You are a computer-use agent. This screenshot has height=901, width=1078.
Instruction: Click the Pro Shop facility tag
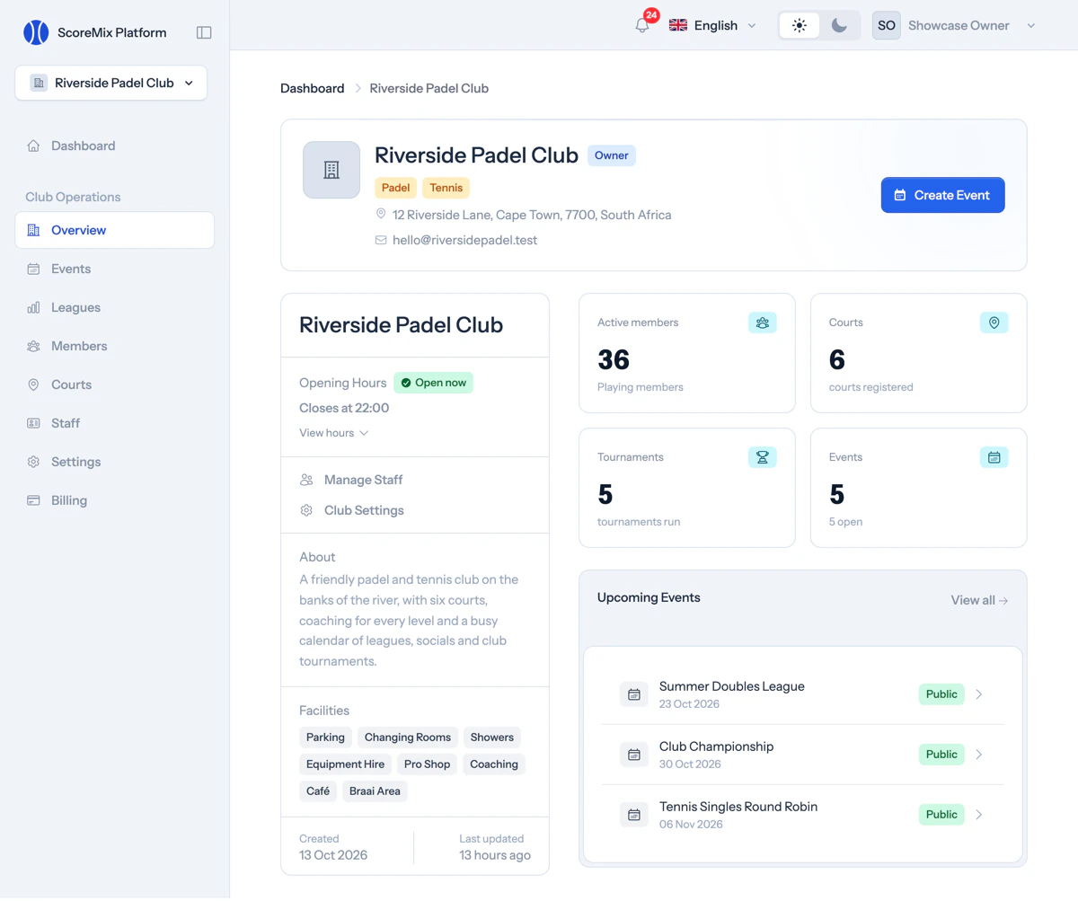pos(427,764)
